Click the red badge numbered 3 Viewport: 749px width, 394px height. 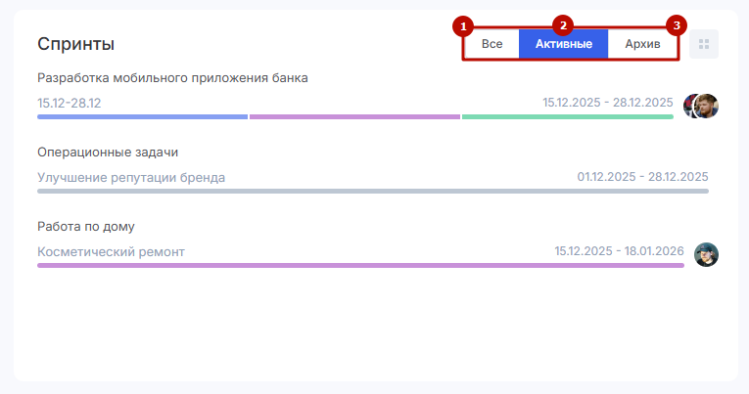(x=675, y=24)
